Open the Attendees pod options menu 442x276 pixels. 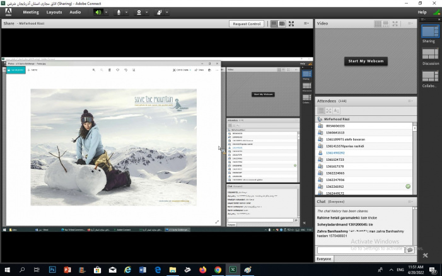(x=410, y=101)
